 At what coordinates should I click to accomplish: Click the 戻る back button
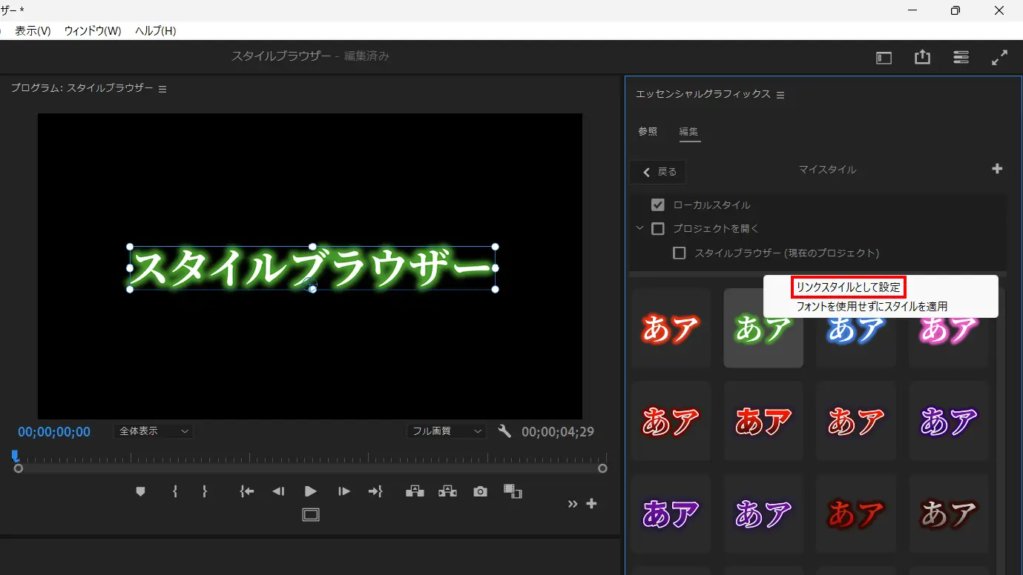[x=658, y=172]
